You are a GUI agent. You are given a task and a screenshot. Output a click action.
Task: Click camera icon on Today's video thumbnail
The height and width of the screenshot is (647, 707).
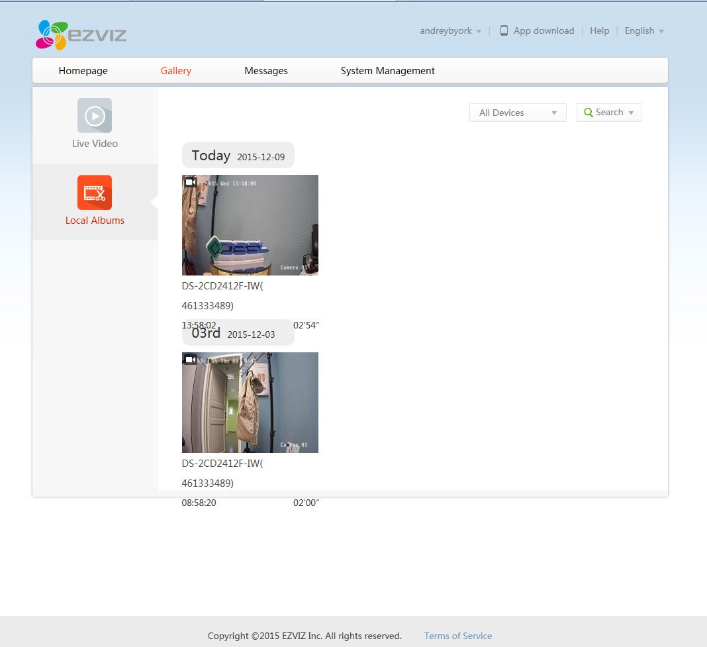click(x=190, y=182)
